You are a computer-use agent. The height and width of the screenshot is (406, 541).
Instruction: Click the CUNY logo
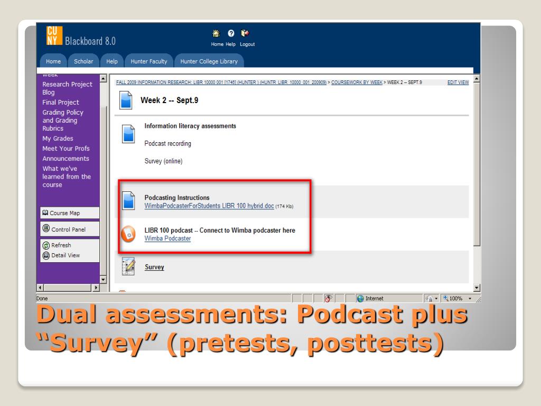[54, 35]
